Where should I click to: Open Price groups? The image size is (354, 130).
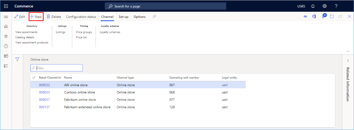pos(84,32)
